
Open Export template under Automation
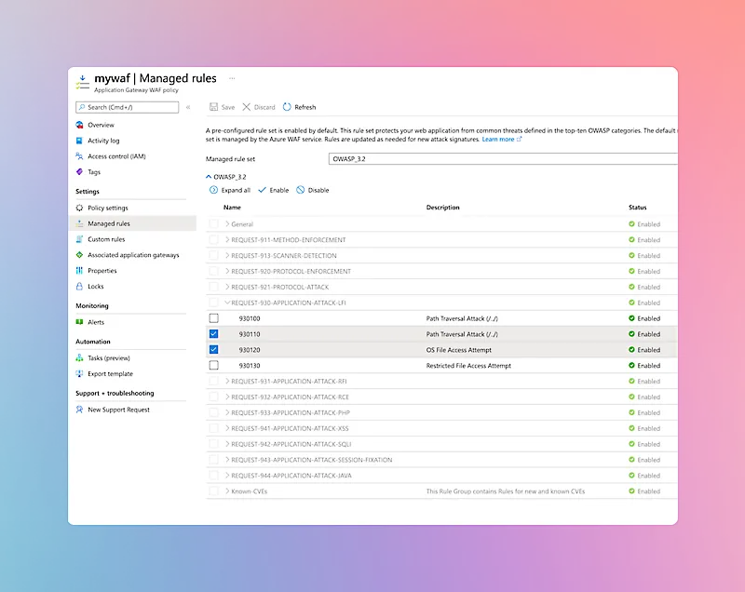[x=110, y=374]
